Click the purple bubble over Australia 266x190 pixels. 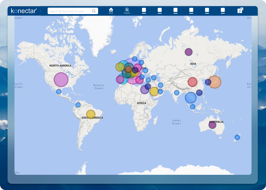coord(212,125)
